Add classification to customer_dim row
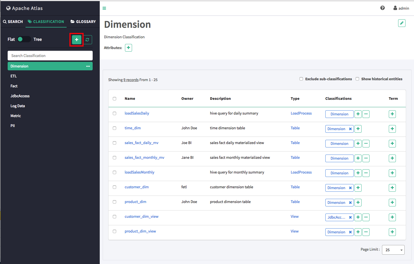The height and width of the screenshot is (264, 414). coord(358,188)
